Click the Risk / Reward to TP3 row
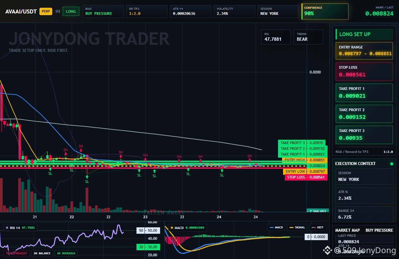This screenshot has height=259, width=399. pyautogui.click(x=364, y=152)
